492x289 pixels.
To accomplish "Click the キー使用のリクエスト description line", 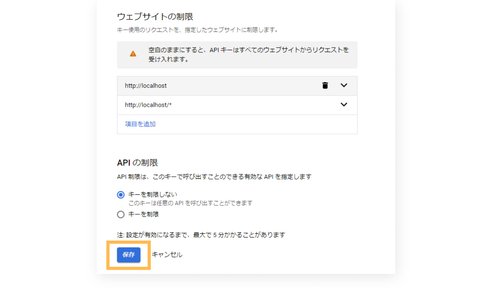I will [197, 30].
